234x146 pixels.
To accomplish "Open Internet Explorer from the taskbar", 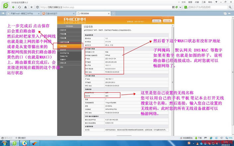I will pos(15,143).
